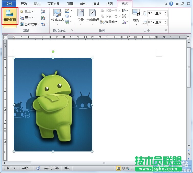
Task: Click the spelling proofing check icon in status bar
Action: click(x=38, y=168)
